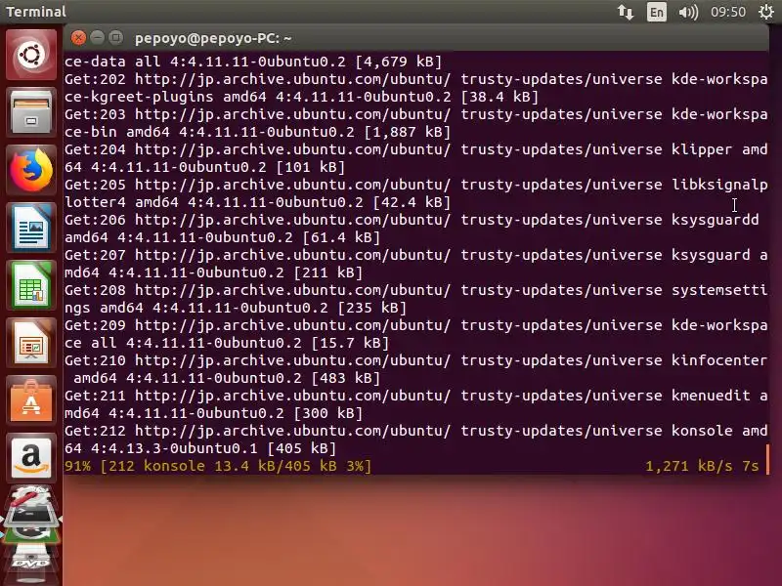Launch Firefox web browser

(31, 170)
